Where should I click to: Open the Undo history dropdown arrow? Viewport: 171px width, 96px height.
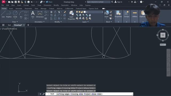pyautogui.click(x=34, y=2)
